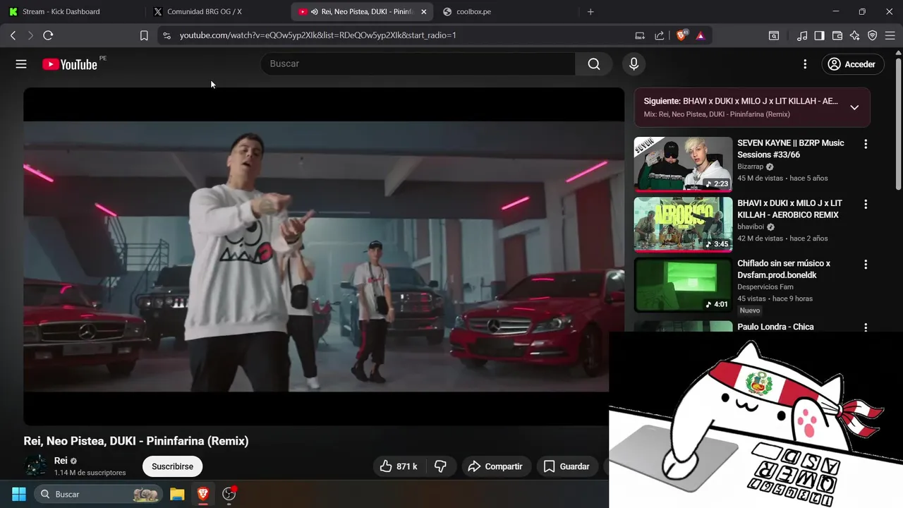The width and height of the screenshot is (903, 508).
Task: Click the Windows taskbar Buscar search box
Action: [x=97, y=494]
